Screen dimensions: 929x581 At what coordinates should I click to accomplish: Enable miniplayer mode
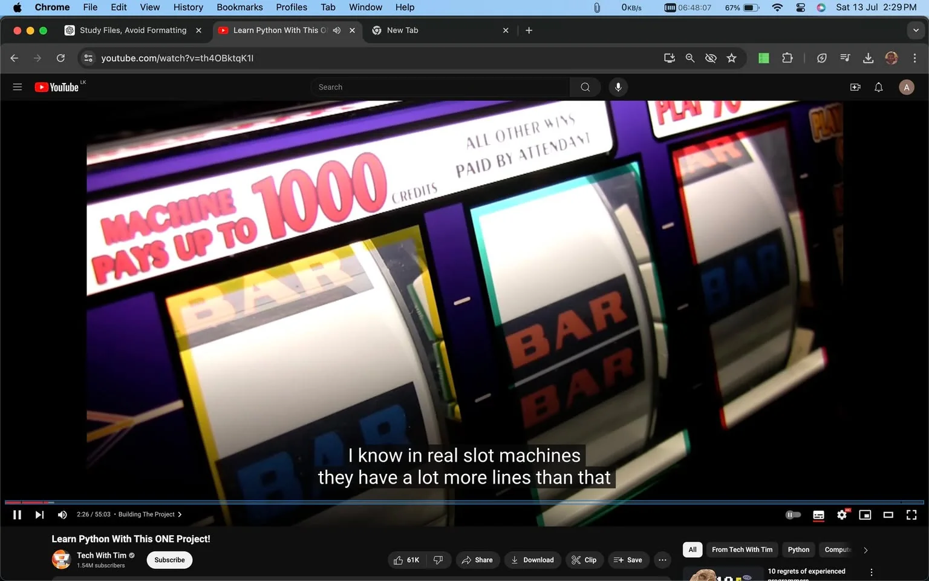pos(865,514)
